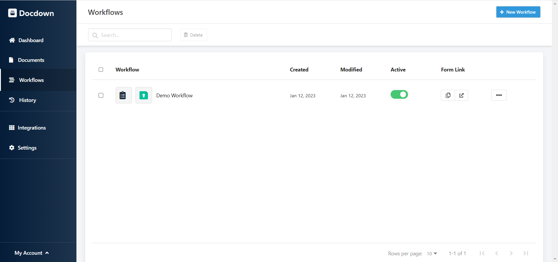Open the History section
558x262 pixels.
[x=27, y=100]
